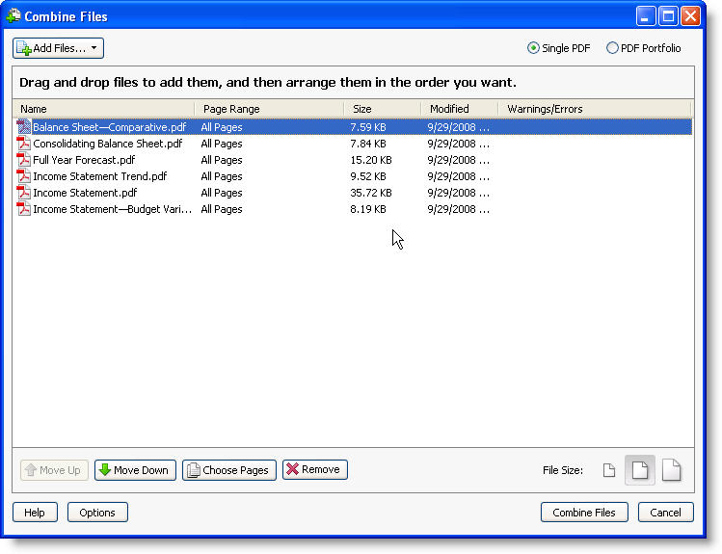
Task: Click the Move Down button
Action: coord(135,470)
